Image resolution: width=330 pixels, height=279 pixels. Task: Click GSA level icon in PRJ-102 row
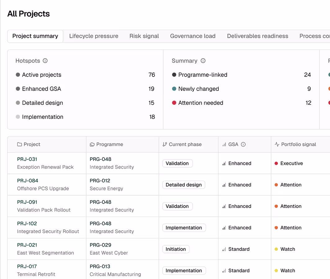click(x=224, y=228)
